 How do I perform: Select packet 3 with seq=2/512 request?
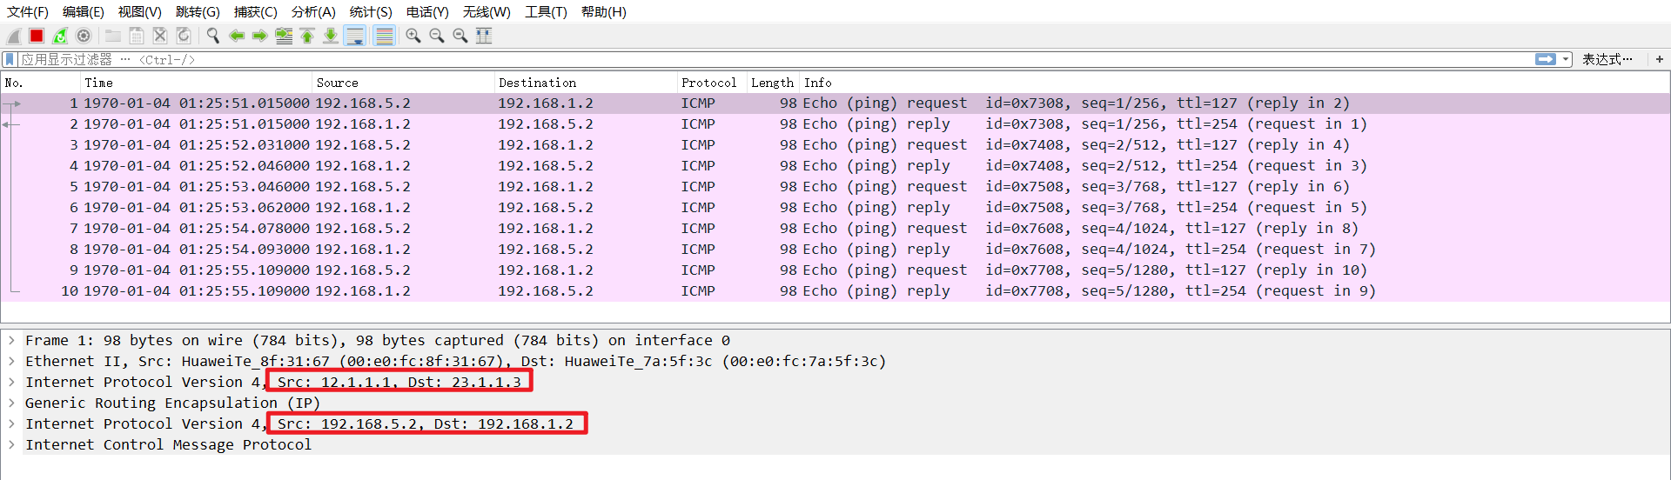(835, 144)
